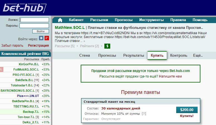Switch to the Результаты tab

[134, 56]
